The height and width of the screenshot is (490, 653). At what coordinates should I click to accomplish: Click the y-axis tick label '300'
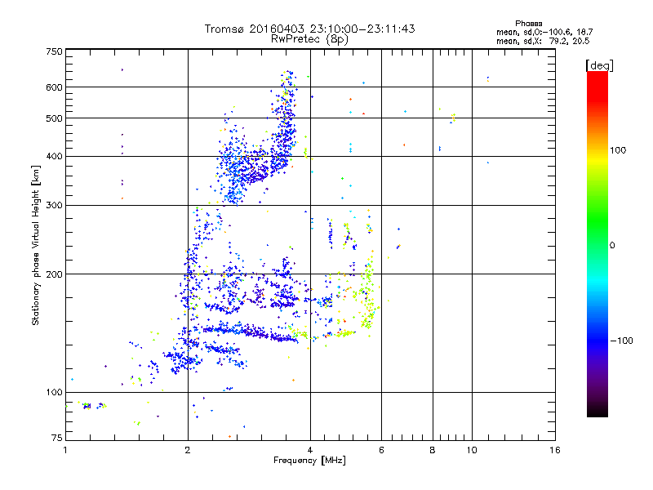pyautogui.click(x=54, y=206)
